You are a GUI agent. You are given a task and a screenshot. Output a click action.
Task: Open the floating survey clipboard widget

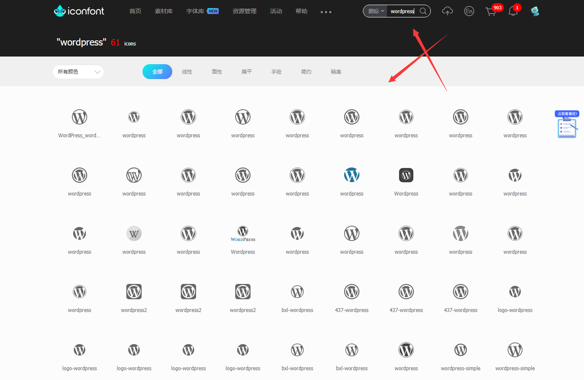point(567,125)
